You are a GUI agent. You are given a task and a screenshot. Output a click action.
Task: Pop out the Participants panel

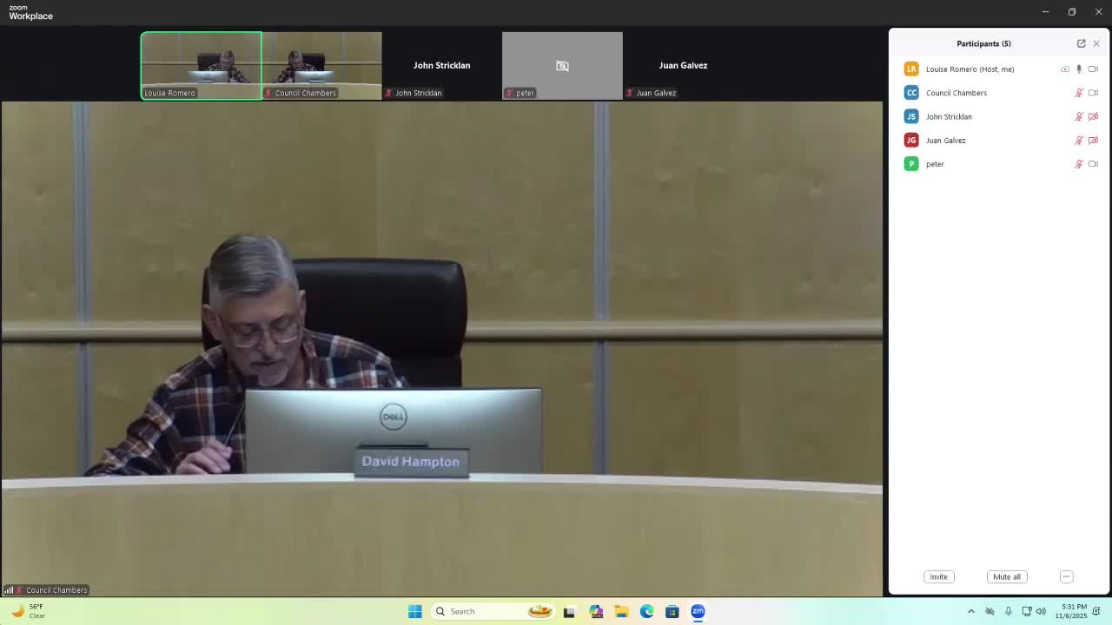click(x=1082, y=43)
